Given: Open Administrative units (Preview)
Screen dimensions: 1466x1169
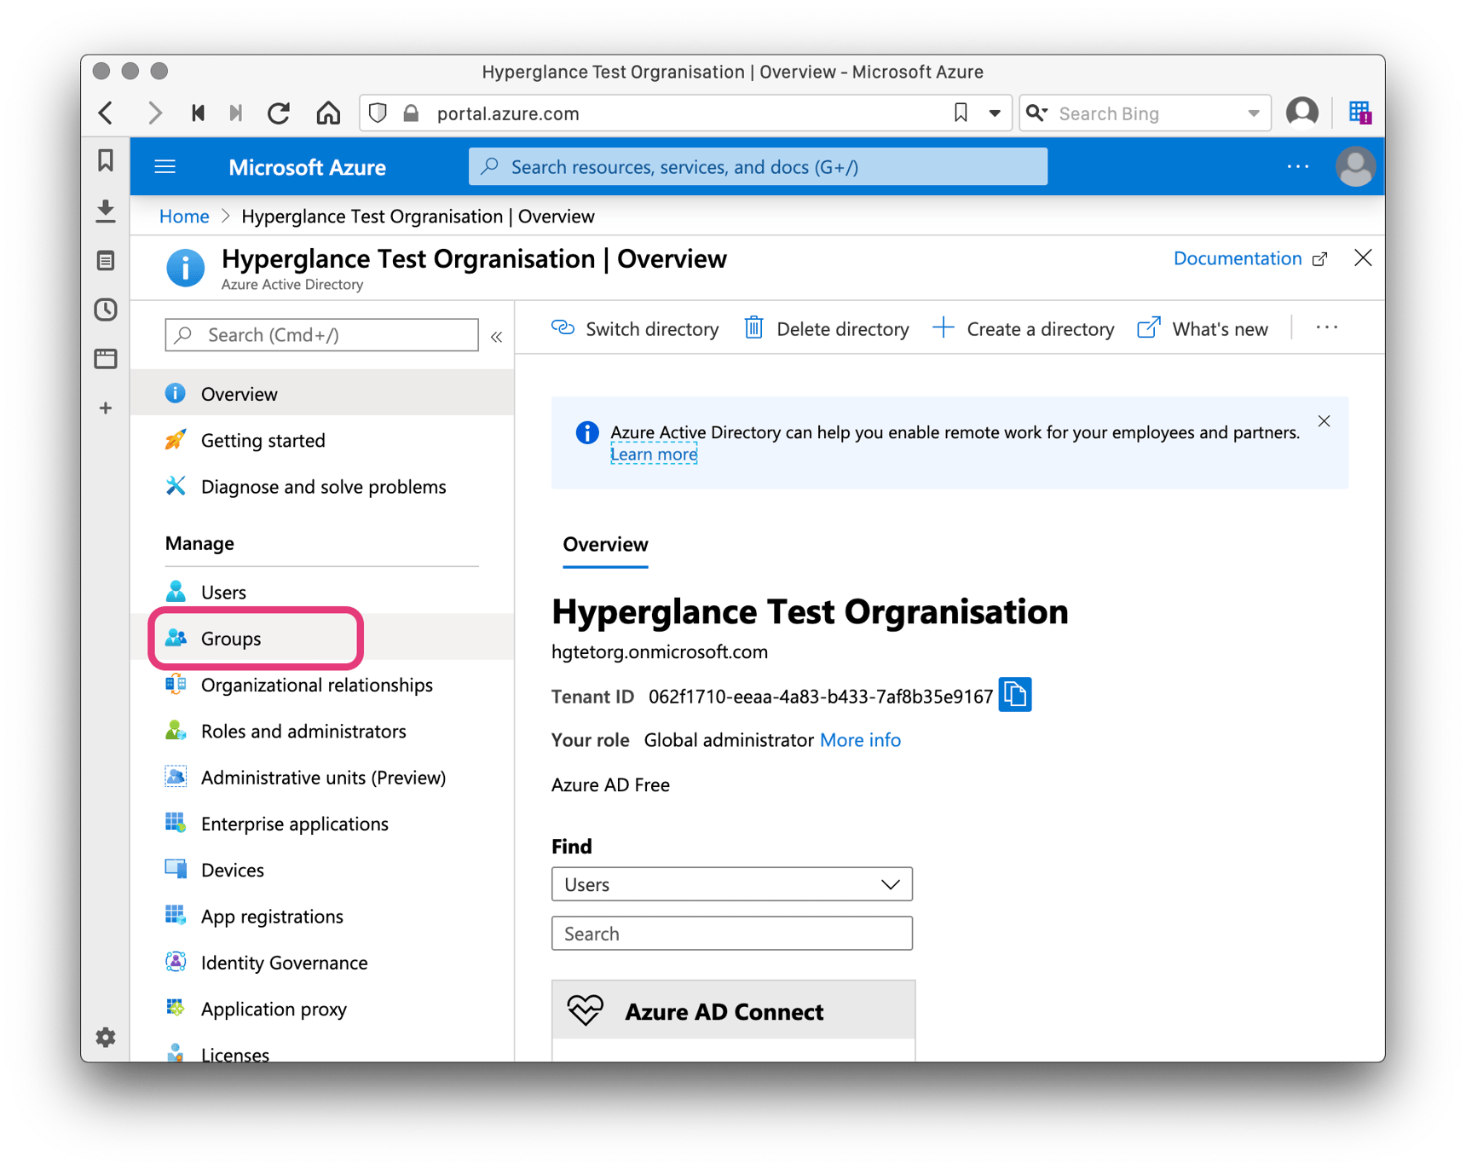Looking at the screenshot, I should click(322, 778).
